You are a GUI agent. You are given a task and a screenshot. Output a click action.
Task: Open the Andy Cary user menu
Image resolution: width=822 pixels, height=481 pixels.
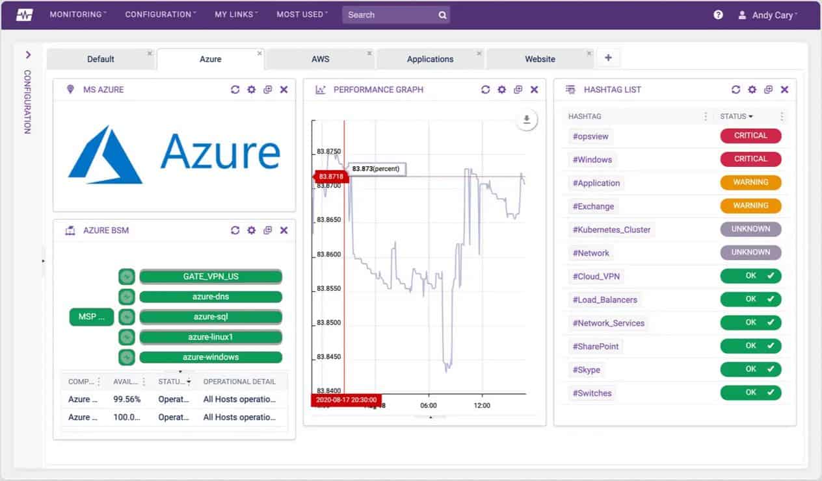pyautogui.click(x=768, y=15)
